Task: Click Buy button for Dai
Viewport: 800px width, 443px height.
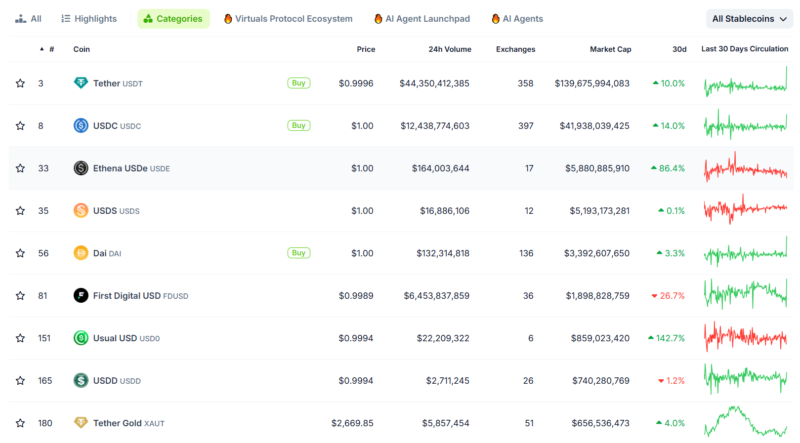Action: [299, 253]
